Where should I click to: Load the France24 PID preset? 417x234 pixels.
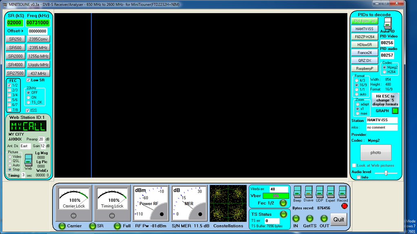click(x=364, y=52)
